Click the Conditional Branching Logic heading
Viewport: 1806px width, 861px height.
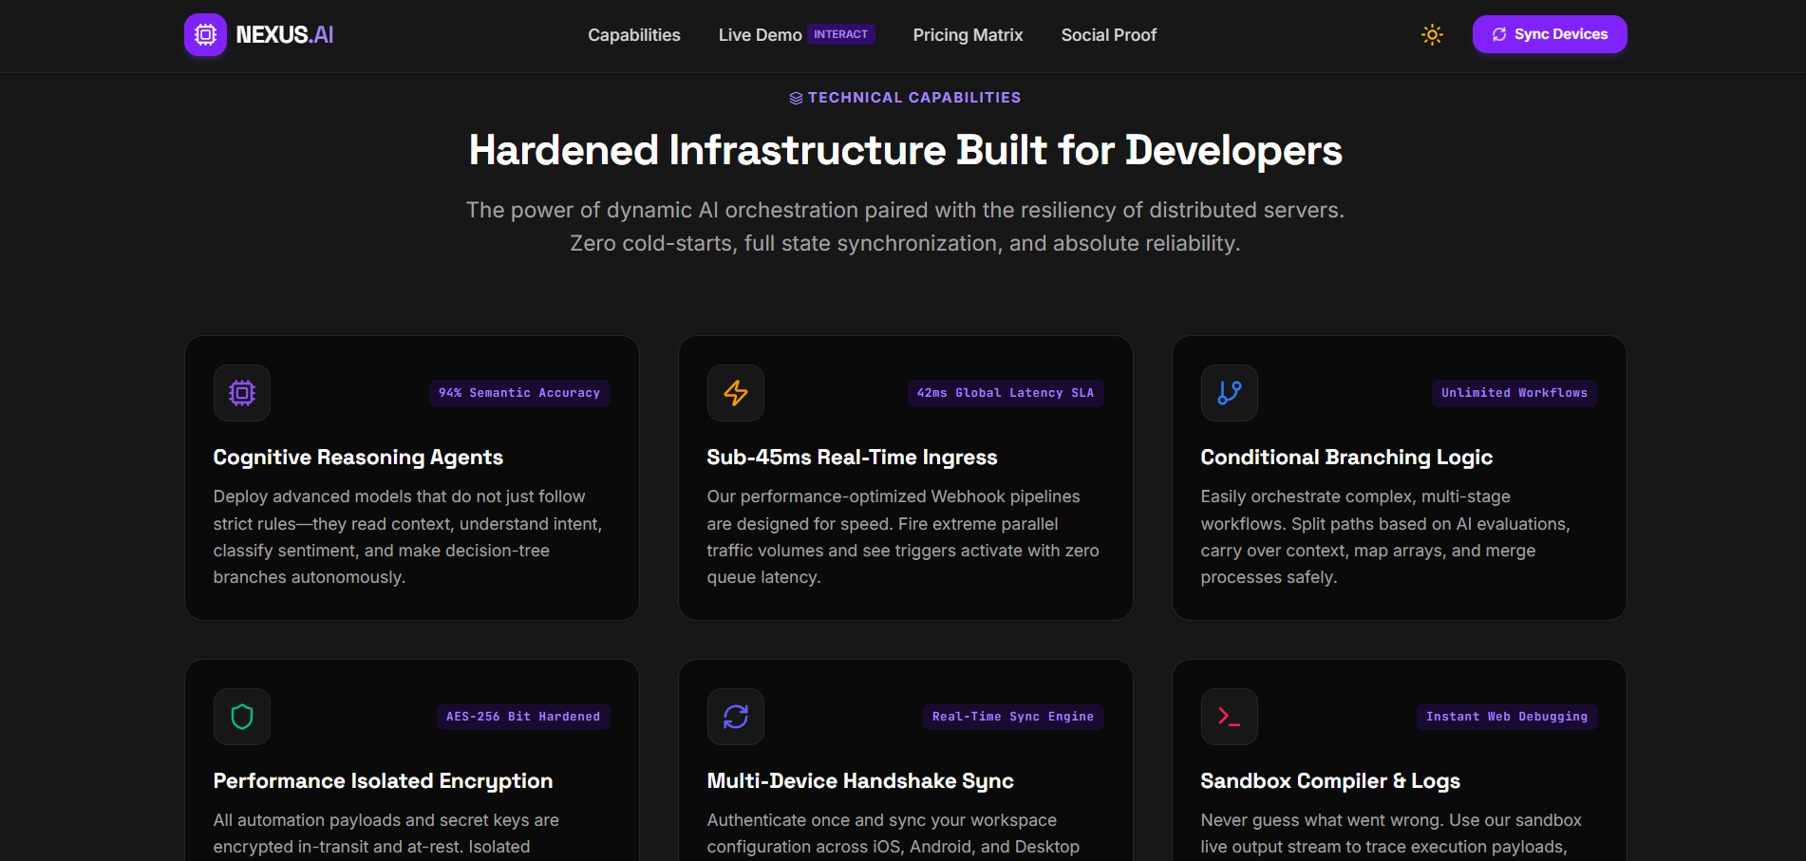[1346, 458]
